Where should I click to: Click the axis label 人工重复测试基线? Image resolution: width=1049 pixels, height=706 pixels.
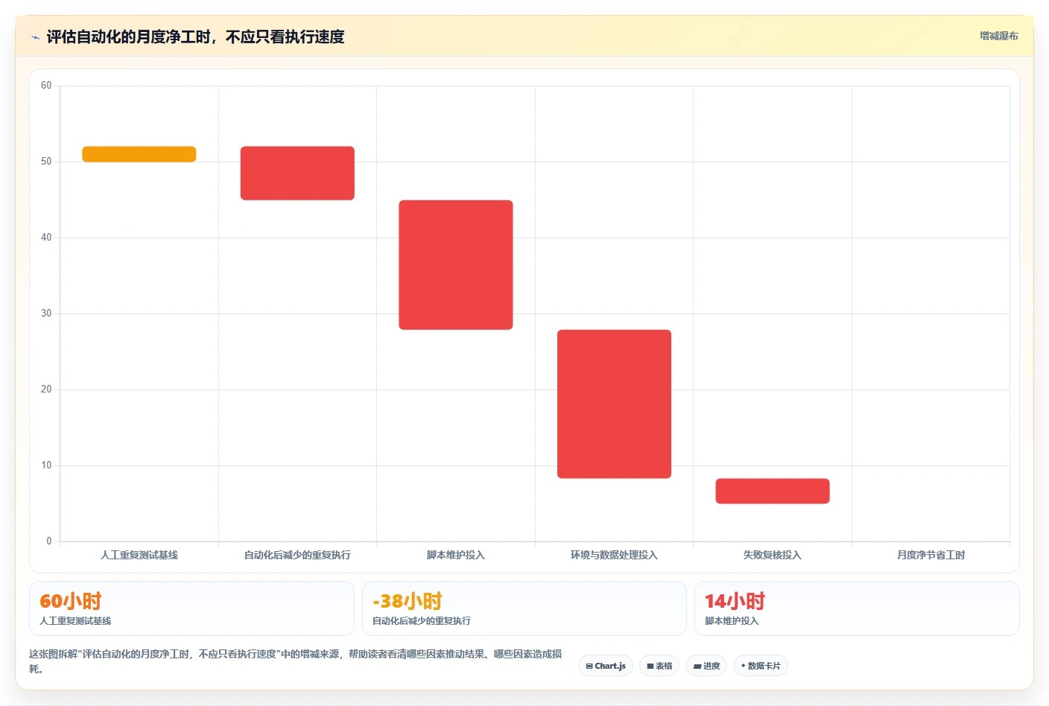click(139, 555)
